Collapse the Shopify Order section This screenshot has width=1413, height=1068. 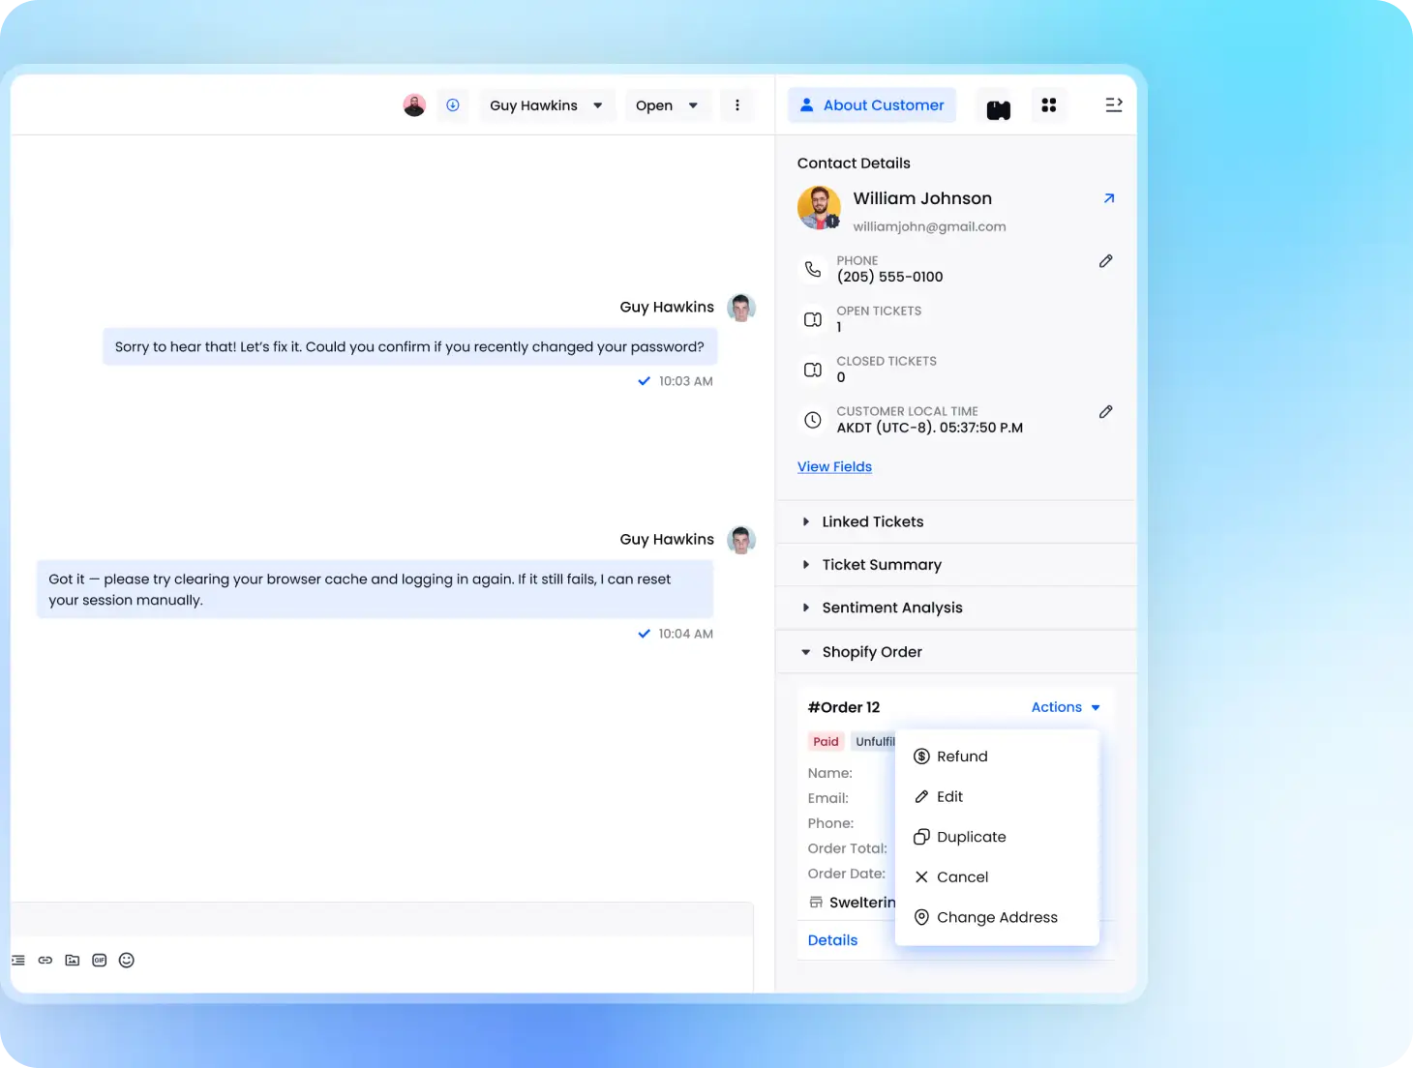(956, 652)
